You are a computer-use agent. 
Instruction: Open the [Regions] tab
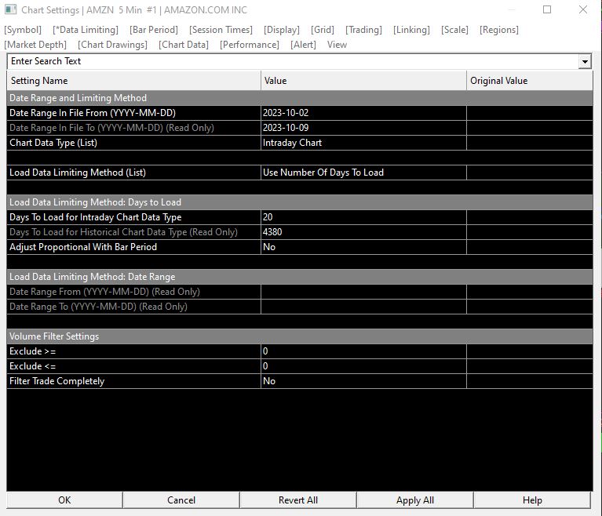coord(499,30)
